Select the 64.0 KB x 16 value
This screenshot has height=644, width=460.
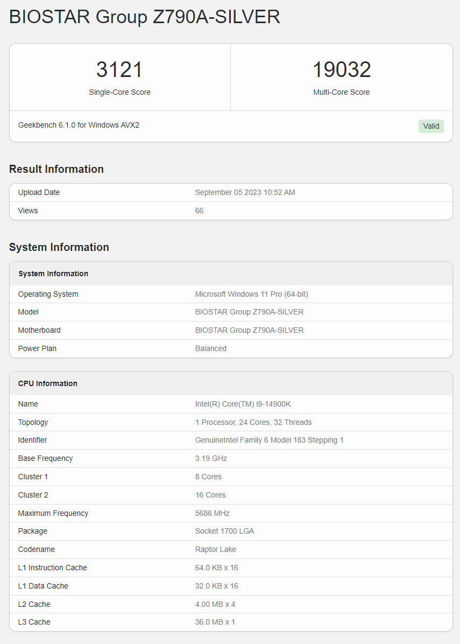click(x=217, y=568)
